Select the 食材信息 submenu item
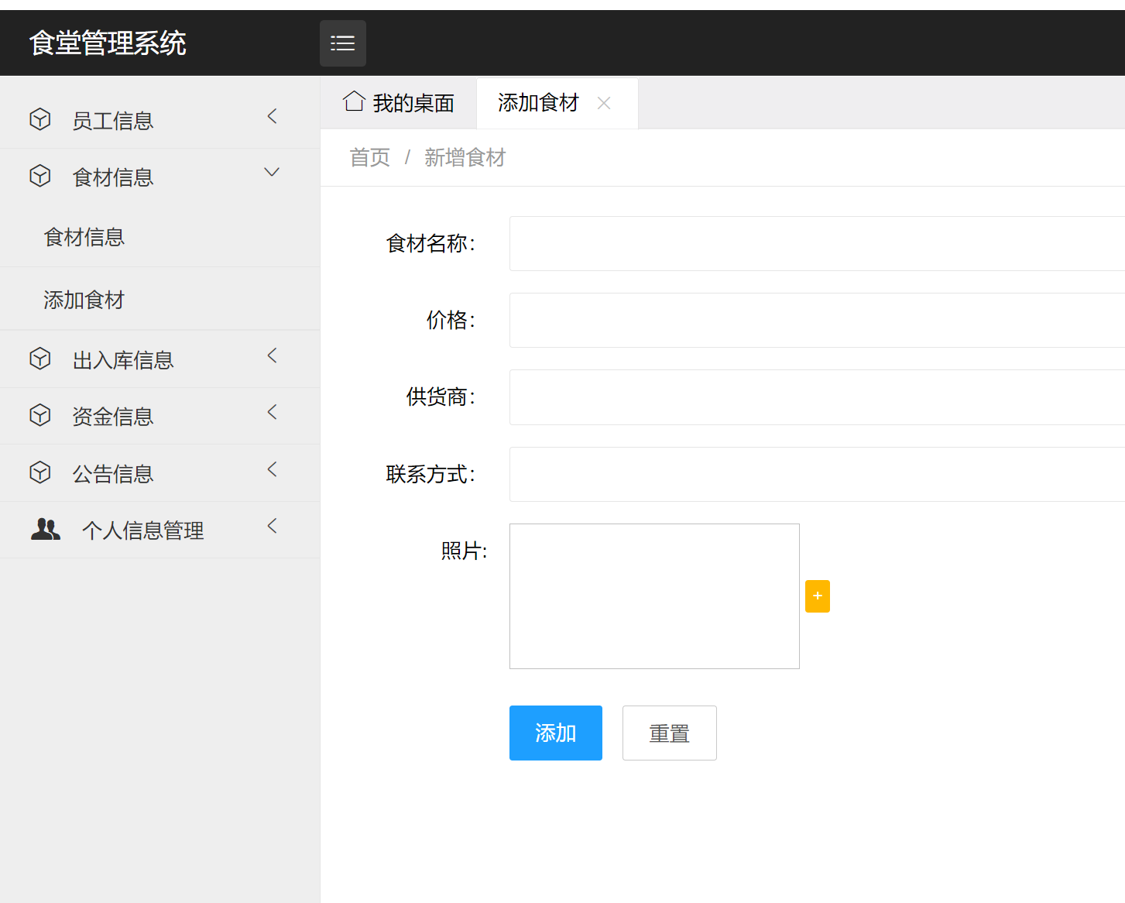Image resolution: width=1125 pixels, height=903 pixels. pyautogui.click(x=159, y=237)
